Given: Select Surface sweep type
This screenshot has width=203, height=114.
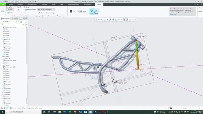Looking at the screenshot, I should [10, 13].
